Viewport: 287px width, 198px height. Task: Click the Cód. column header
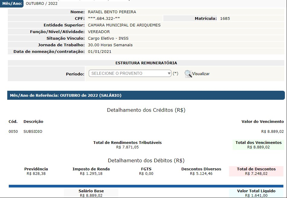(x=13, y=121)
